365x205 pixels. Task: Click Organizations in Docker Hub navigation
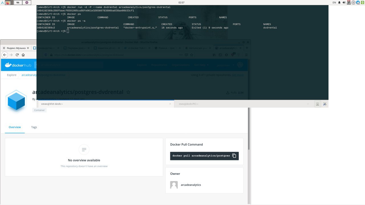pos(181,65)
